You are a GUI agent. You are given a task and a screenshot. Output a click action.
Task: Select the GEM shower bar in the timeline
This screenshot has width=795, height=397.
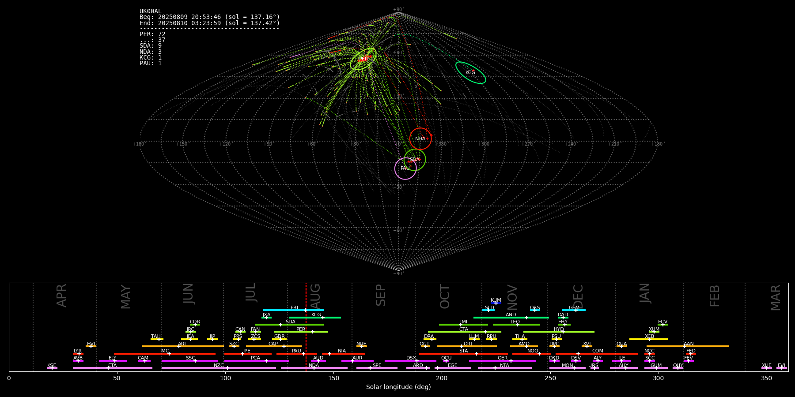pyautogui.click(x=574, y=310)
